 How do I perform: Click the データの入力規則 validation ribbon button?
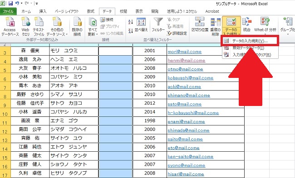(x=231, y=26)
